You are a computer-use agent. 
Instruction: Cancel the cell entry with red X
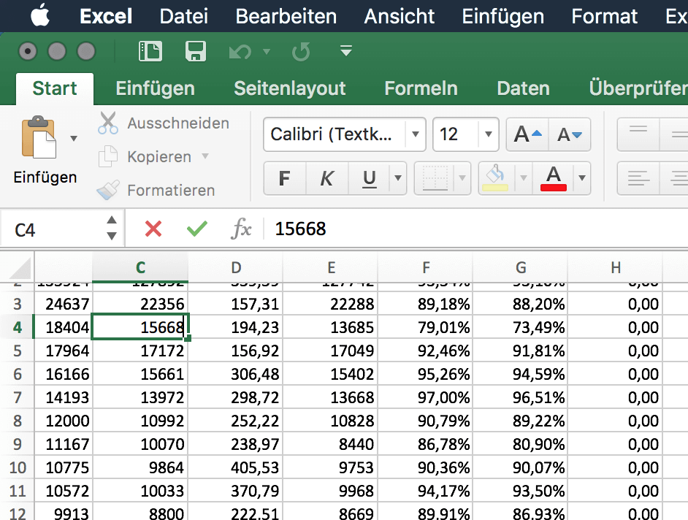click(x=153, y=229)
